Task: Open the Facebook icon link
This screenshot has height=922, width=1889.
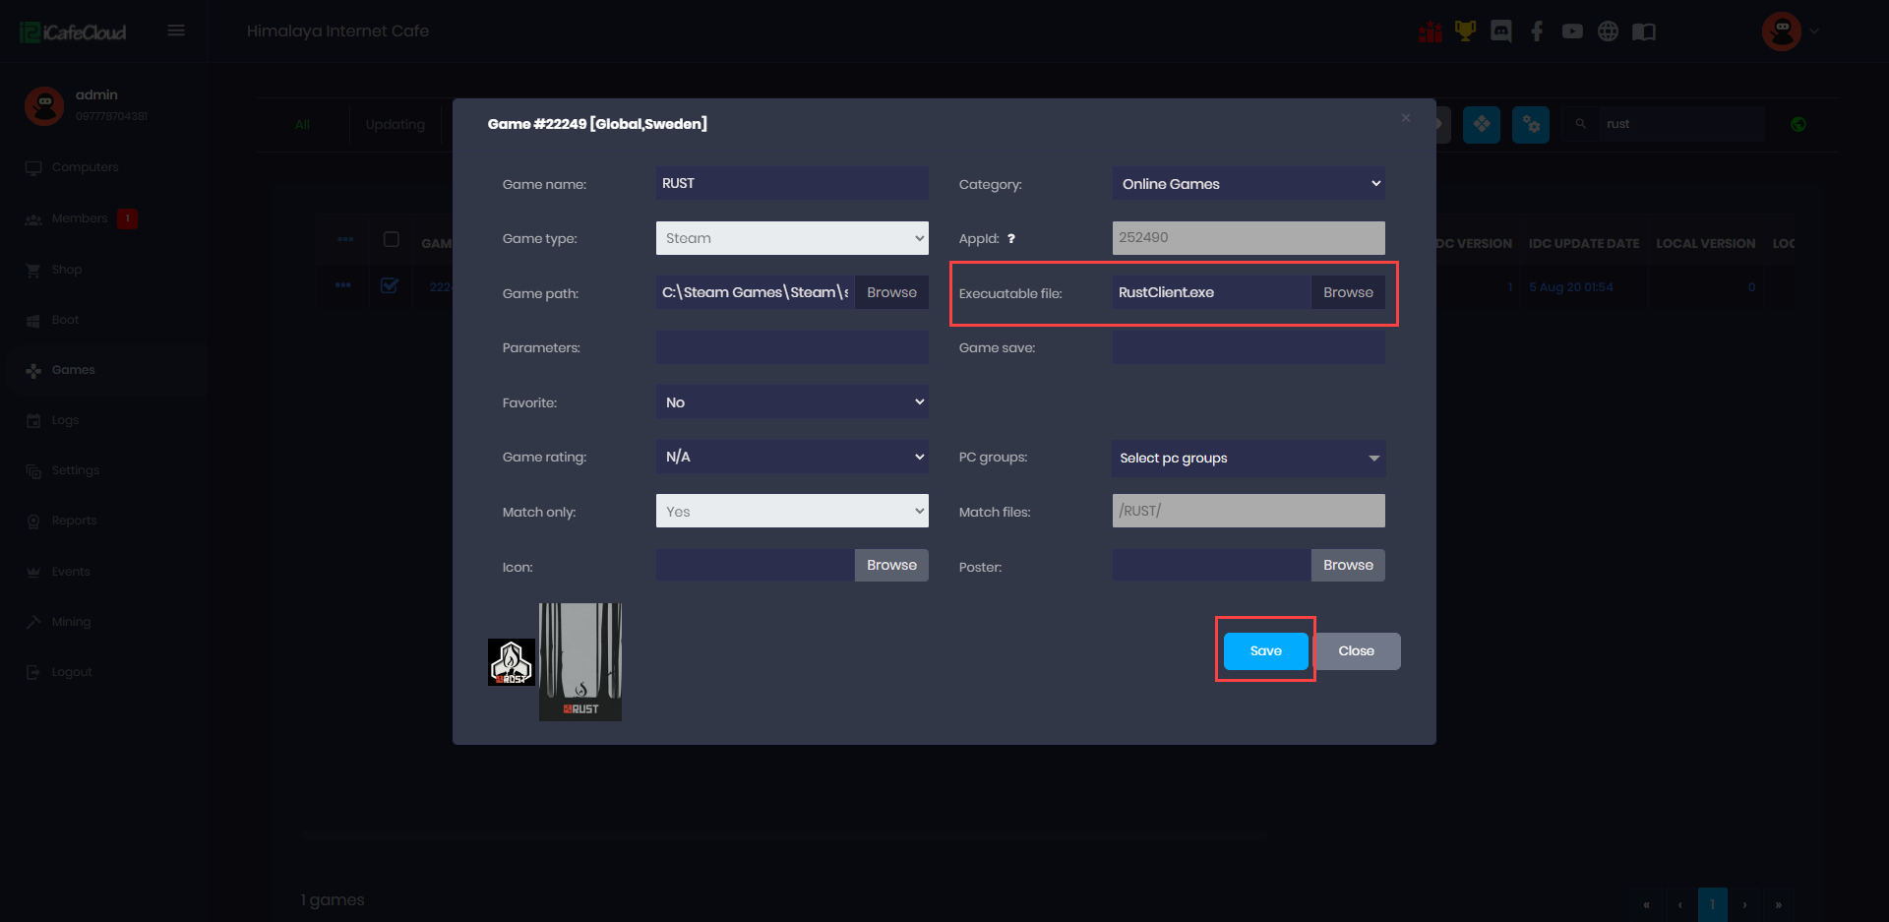Action: coord(1536,31)
